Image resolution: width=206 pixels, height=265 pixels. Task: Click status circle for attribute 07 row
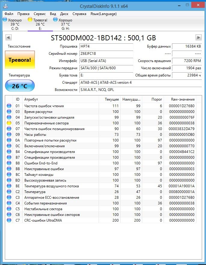(x=9, y=129)
